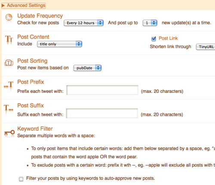Open the TinyURL shortener dropdown
Screen dimensions: 215x185
coord(206,47)
